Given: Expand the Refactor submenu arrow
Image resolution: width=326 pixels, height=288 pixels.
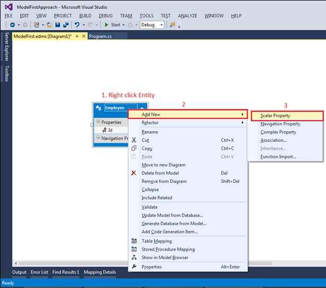Looking at the screenshot, I should (x=242, y=123).
